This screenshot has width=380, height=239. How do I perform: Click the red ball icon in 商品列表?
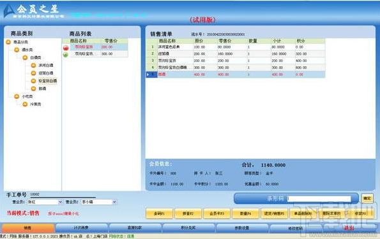pyautogui.click(x=66, y=48)
